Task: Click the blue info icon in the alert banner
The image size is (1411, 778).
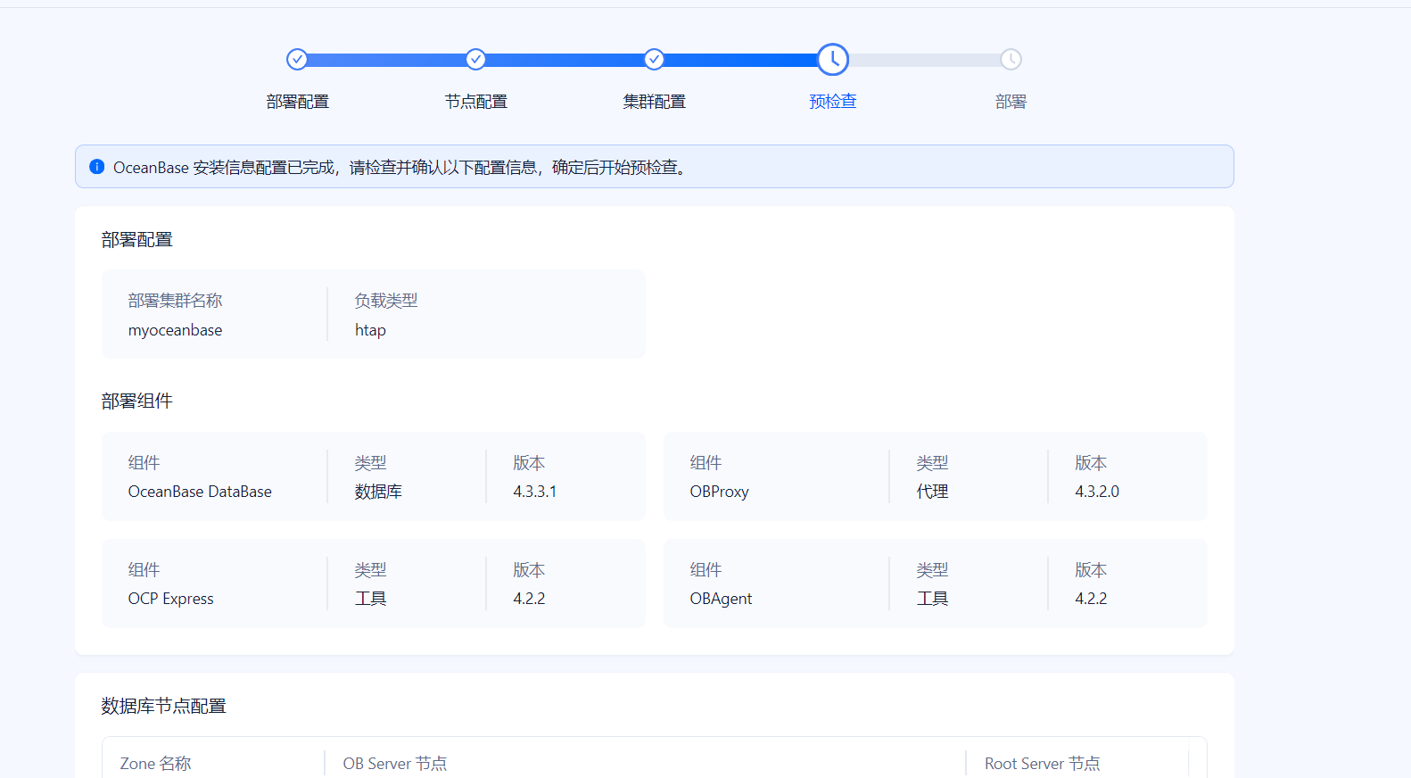Action: coord(97,167)
